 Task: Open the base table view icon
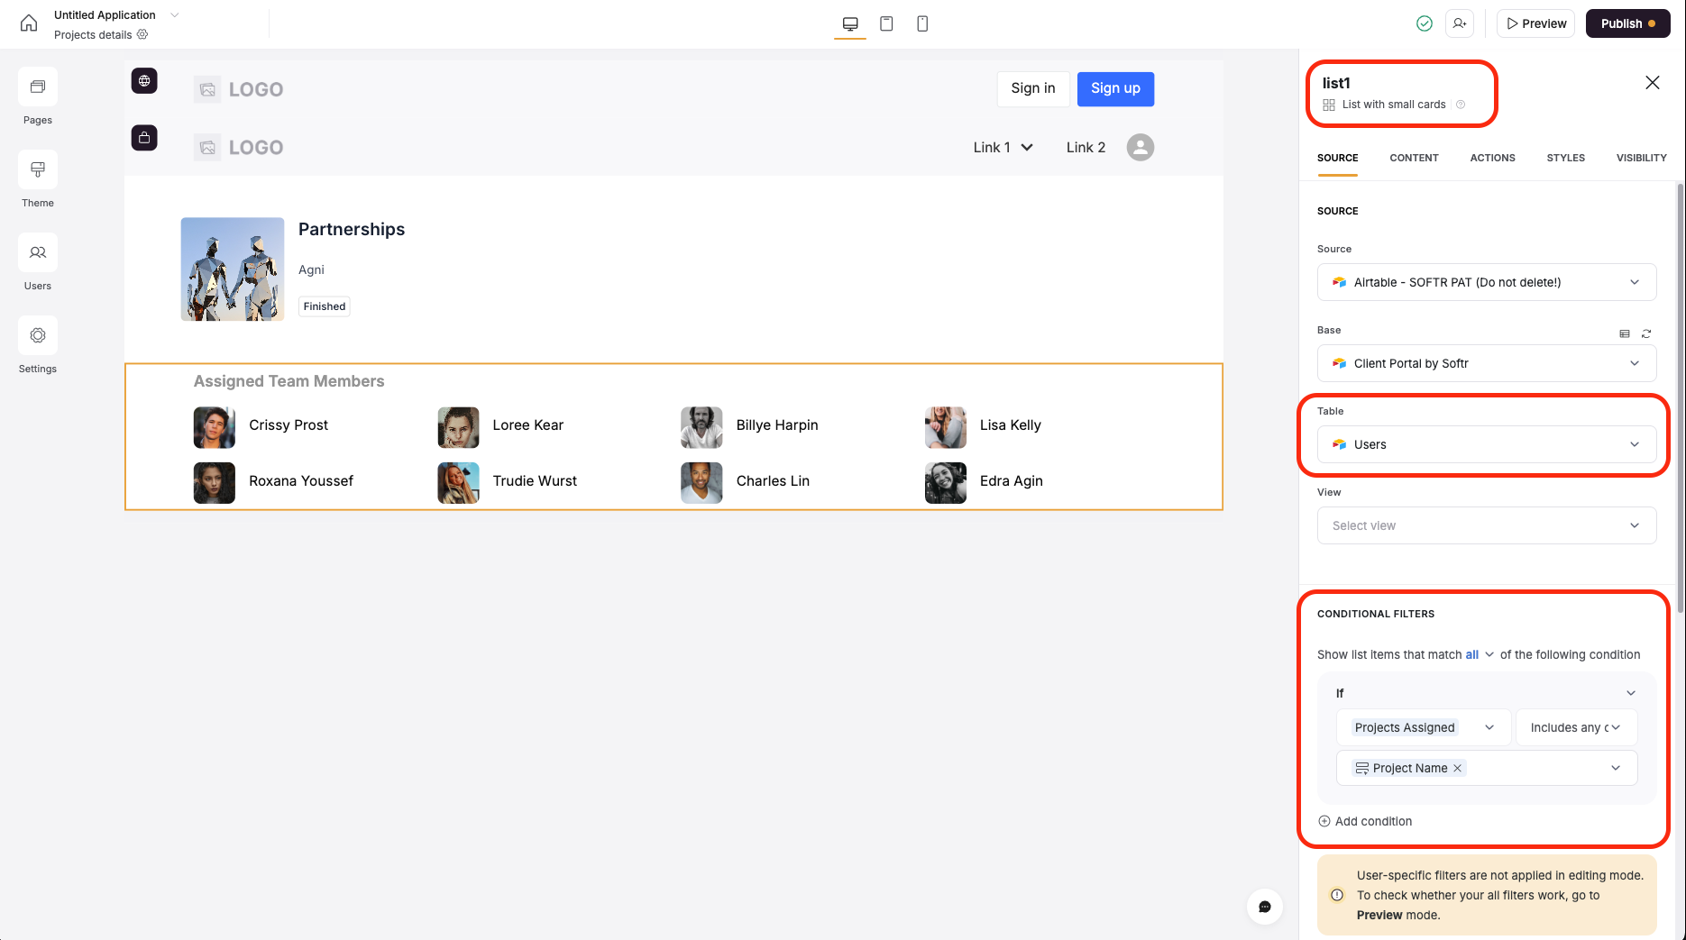(x=1625, y=333)
